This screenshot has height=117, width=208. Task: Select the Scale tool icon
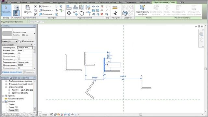click(97, 10)
